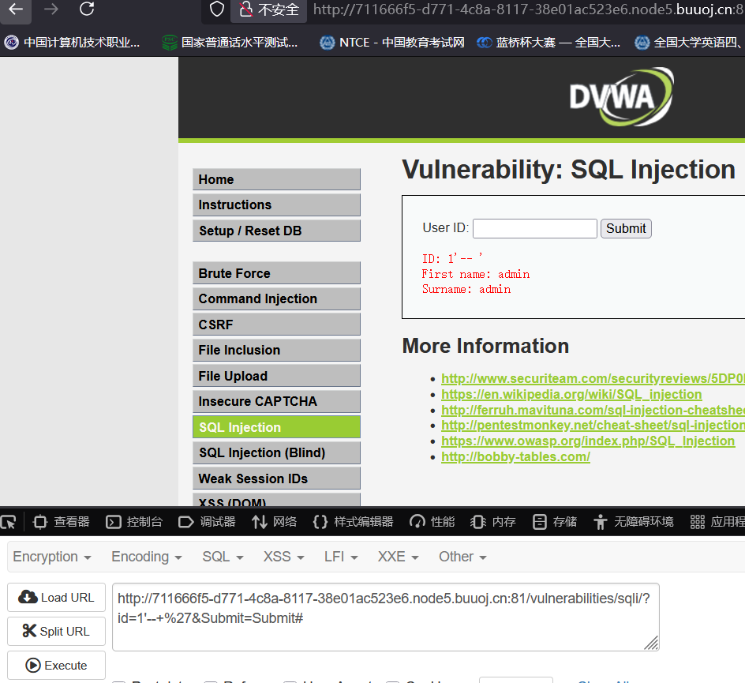Image resolution: width=745 pixels, height=683 pixels.
Task: Open the tracking protection shield icon
Action: tap(217, 9)
